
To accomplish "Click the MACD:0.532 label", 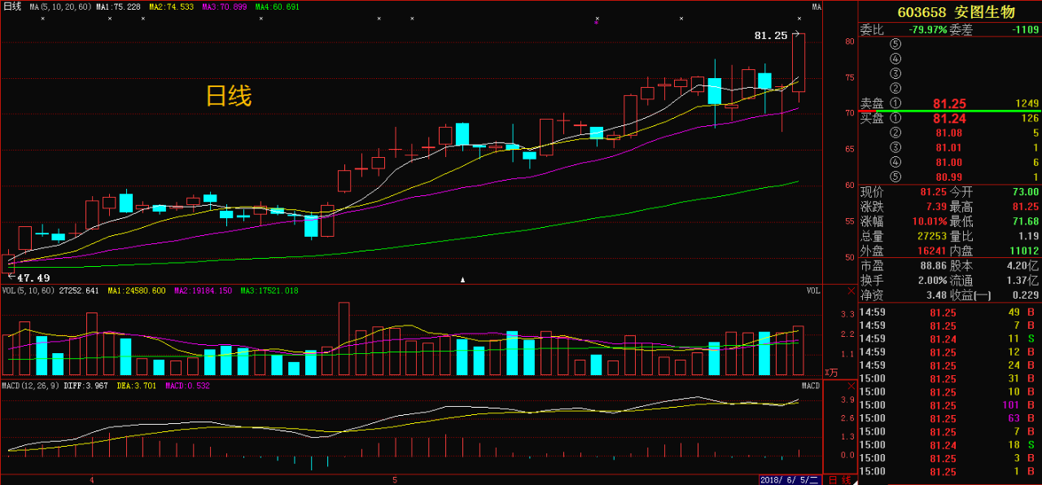I will click(186, 385).
